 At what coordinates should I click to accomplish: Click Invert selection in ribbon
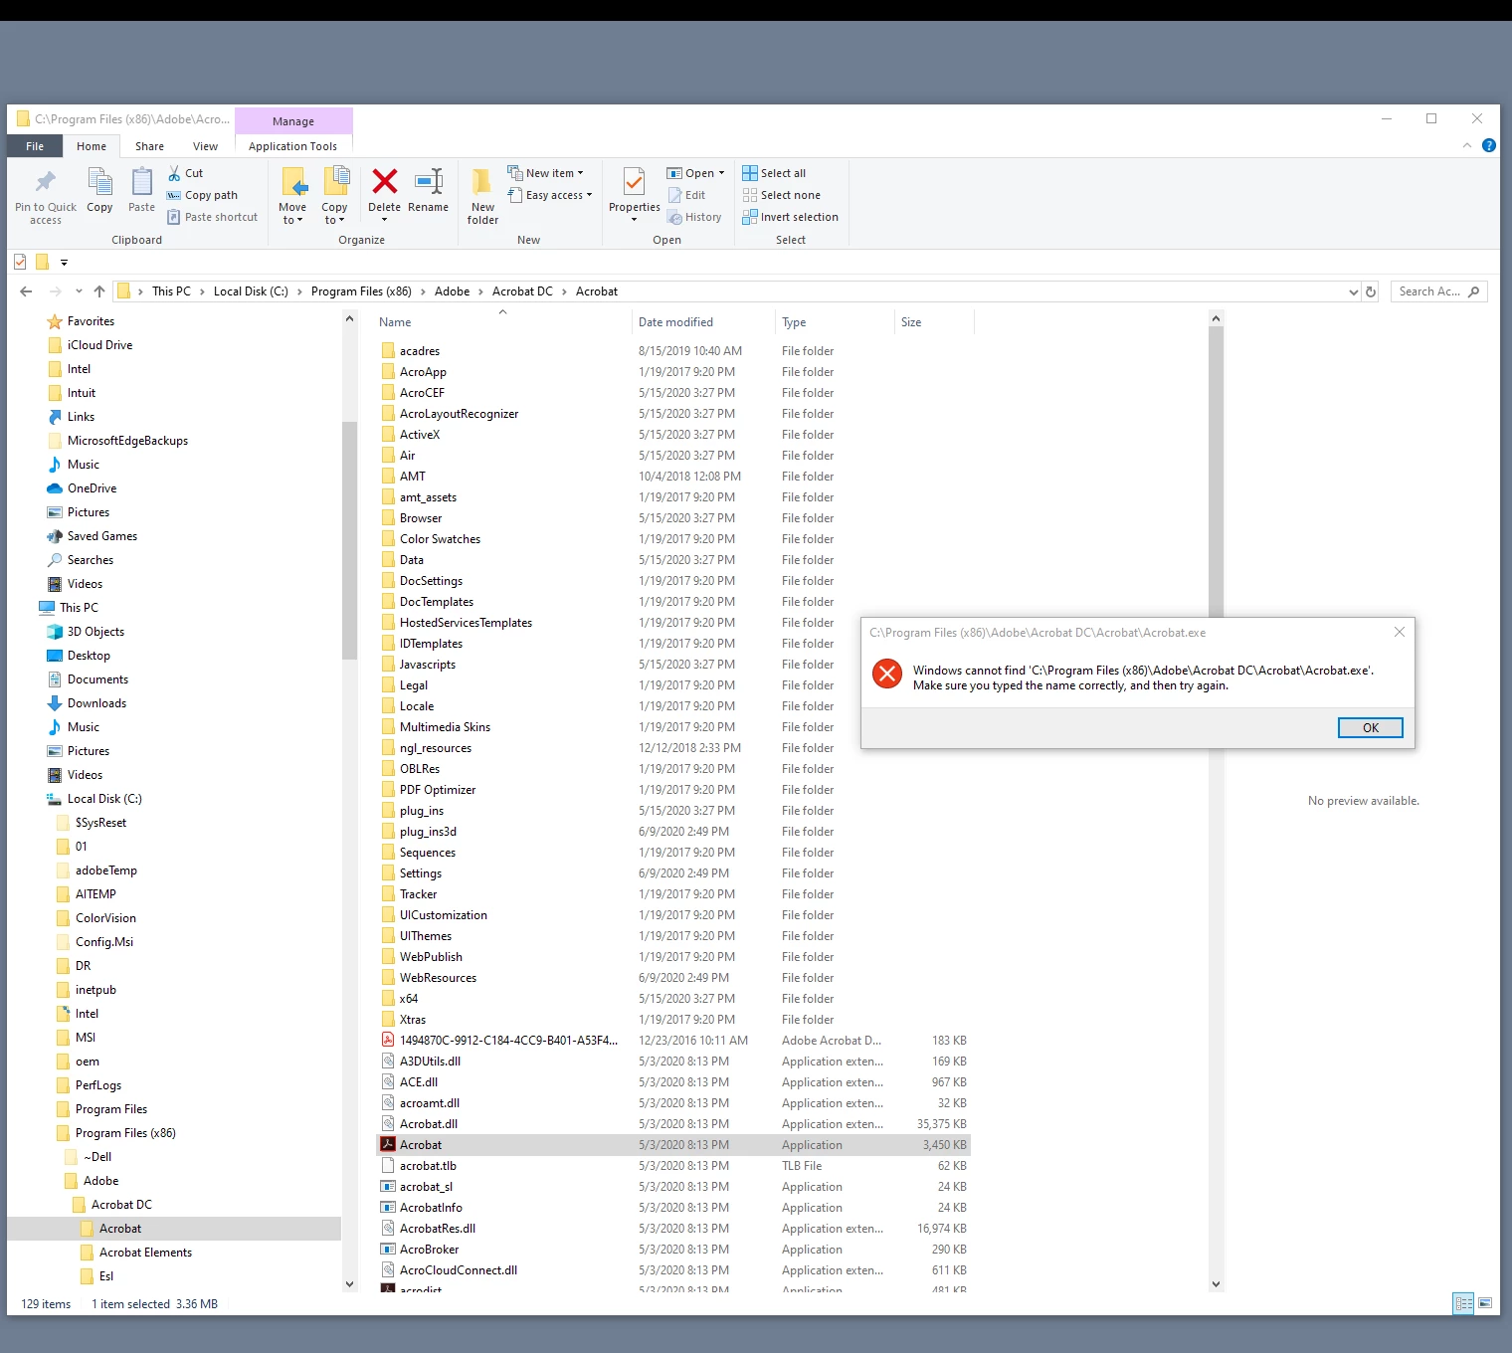(791, 217)
